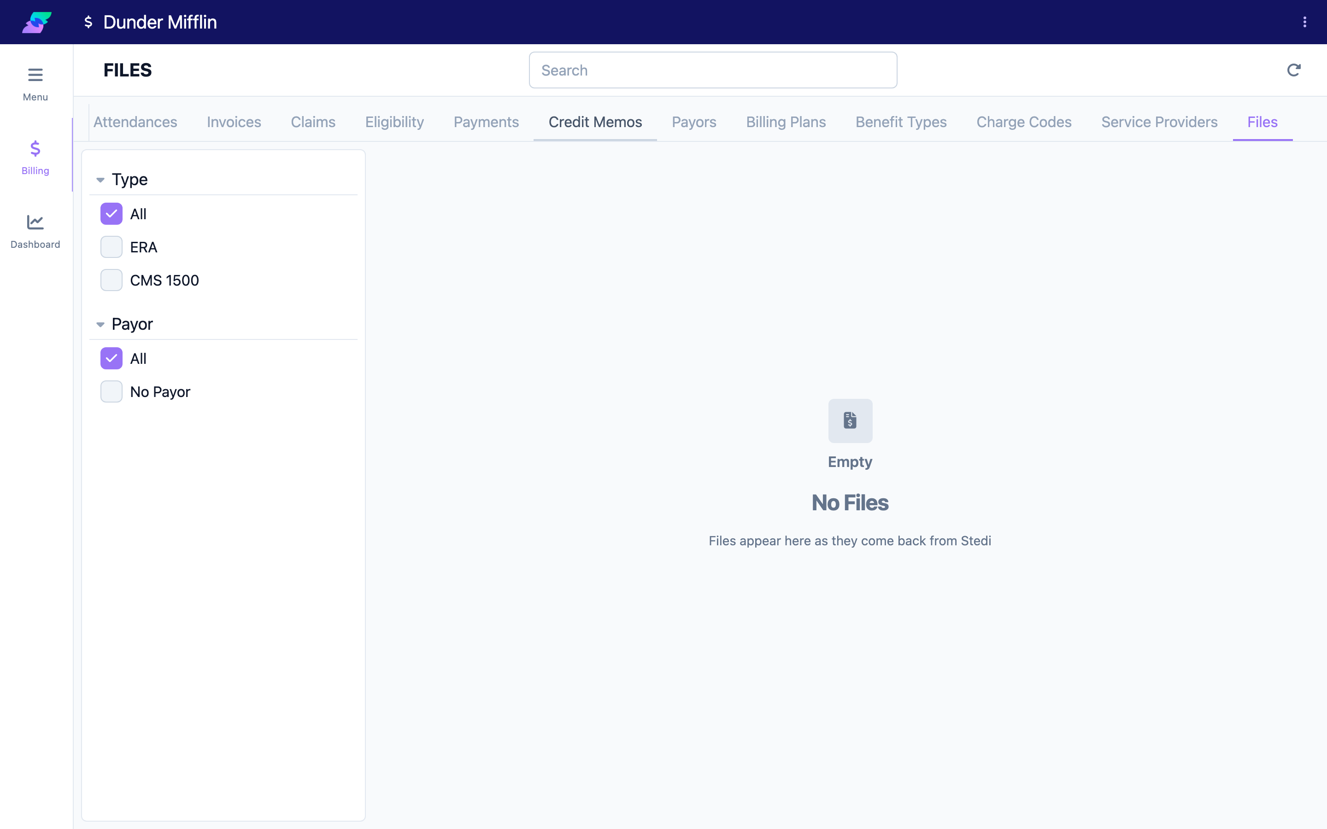Click the No Files heading

(850, 503)
